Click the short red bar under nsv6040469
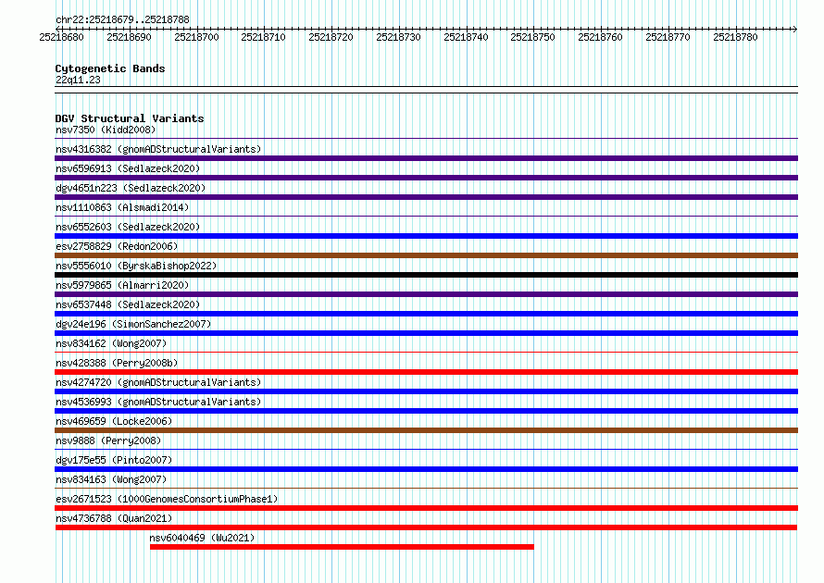824x583 pixels. coord(342,547)
